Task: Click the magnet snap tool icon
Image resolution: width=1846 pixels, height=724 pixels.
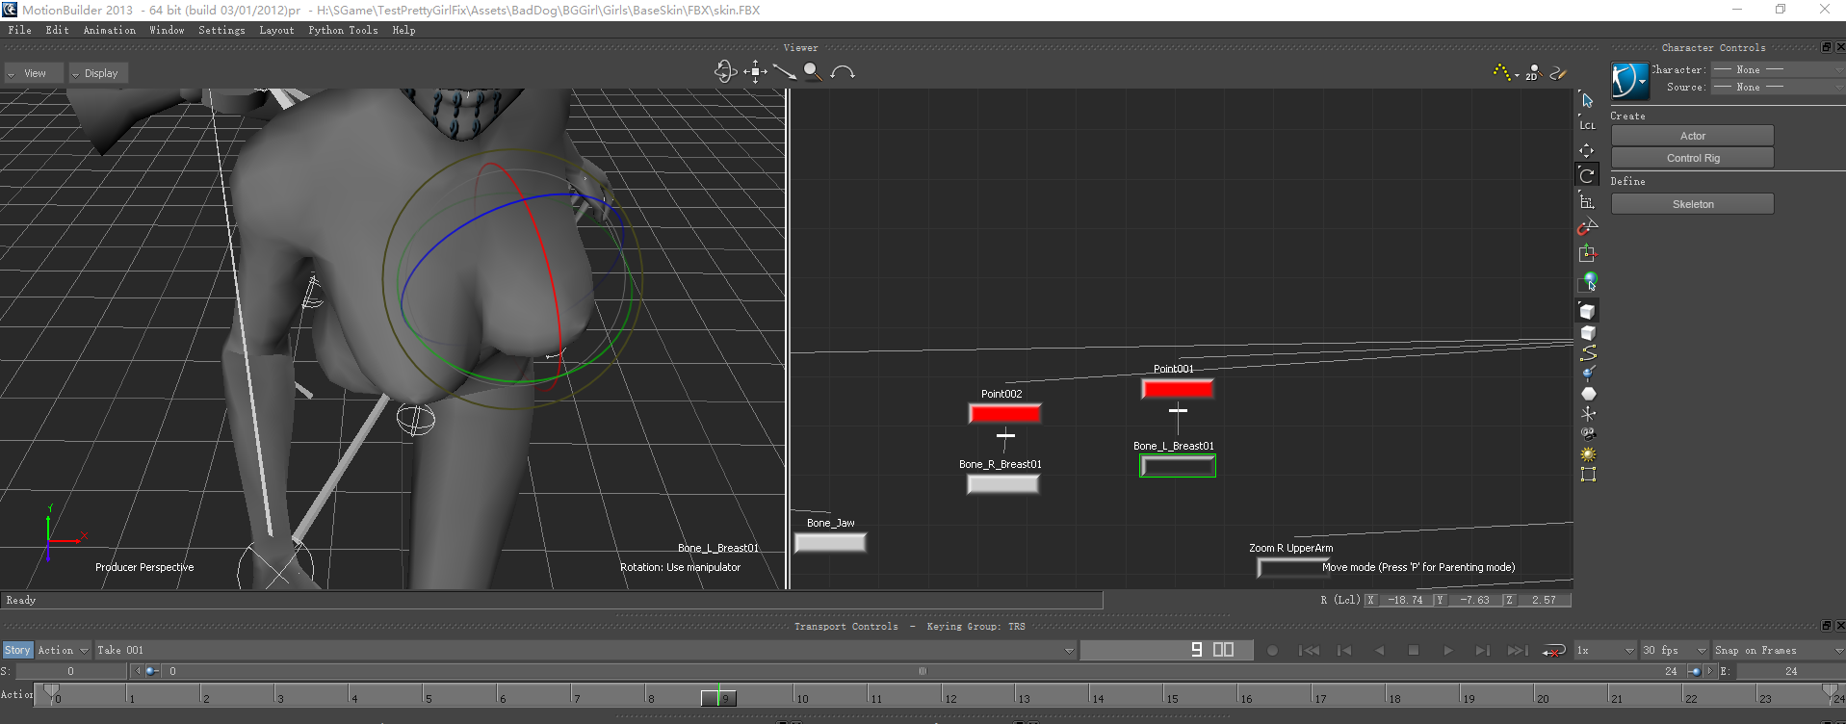Action: [1587, 227]
